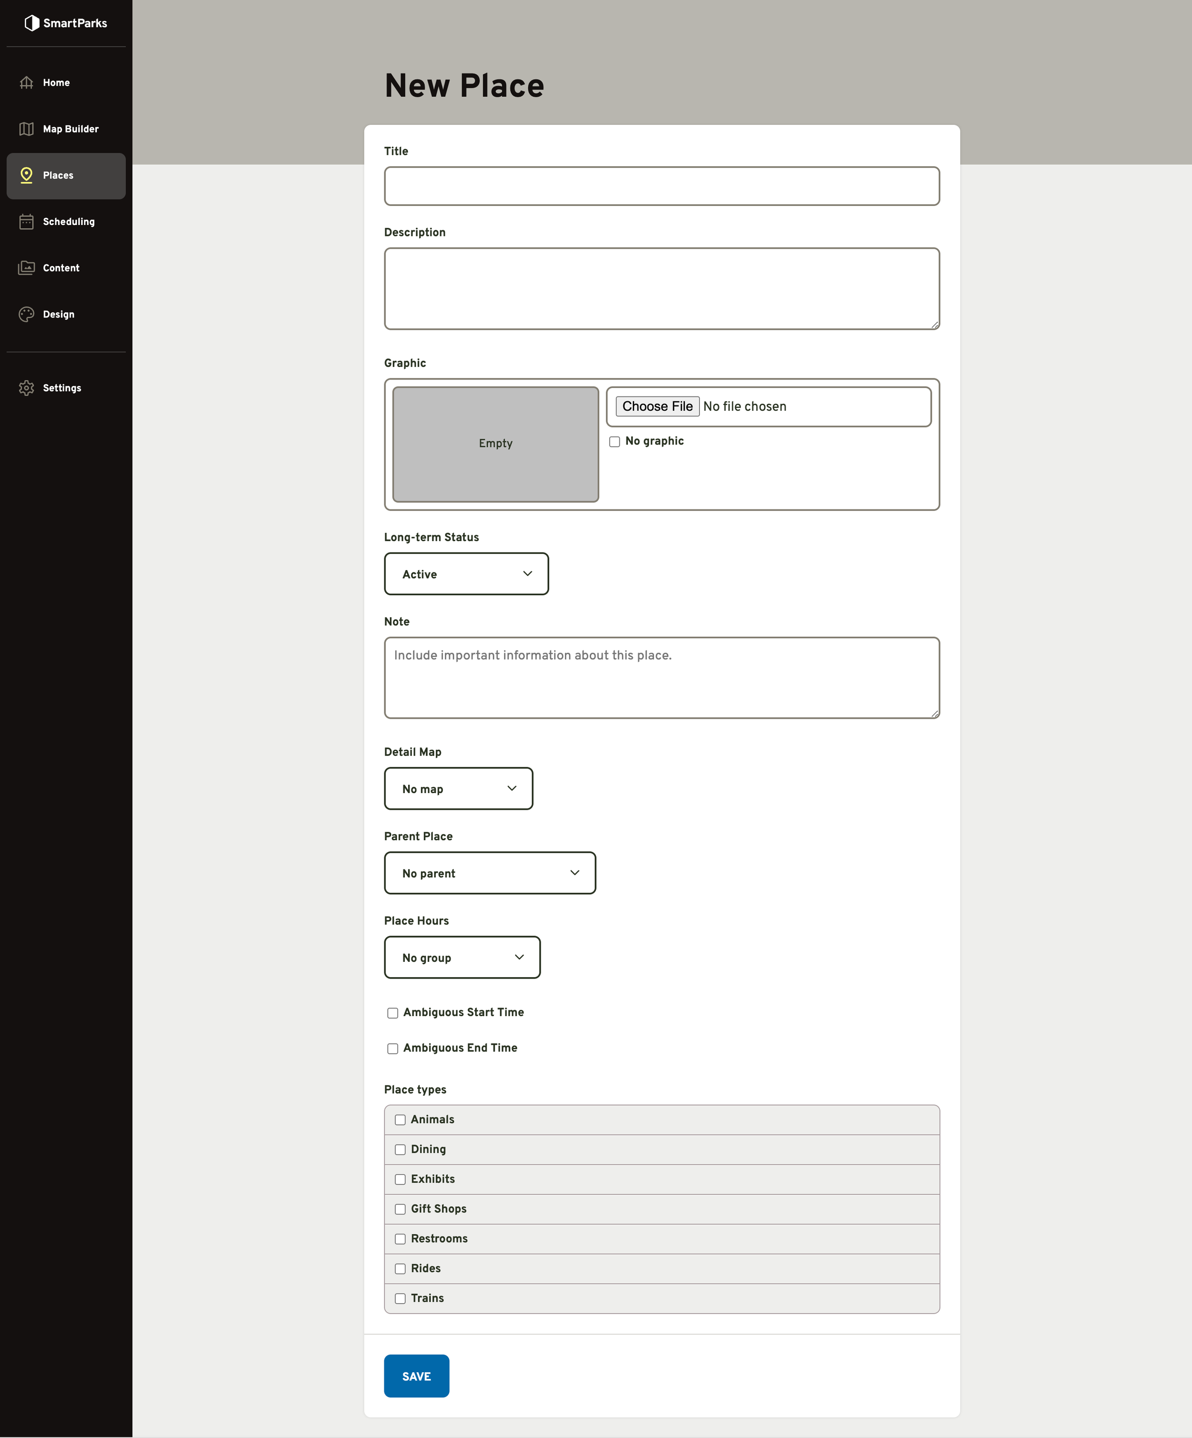Screen dimensions: 1192x1438
Task: Check Ambiguous End Time
Action: coord(392,1049)
